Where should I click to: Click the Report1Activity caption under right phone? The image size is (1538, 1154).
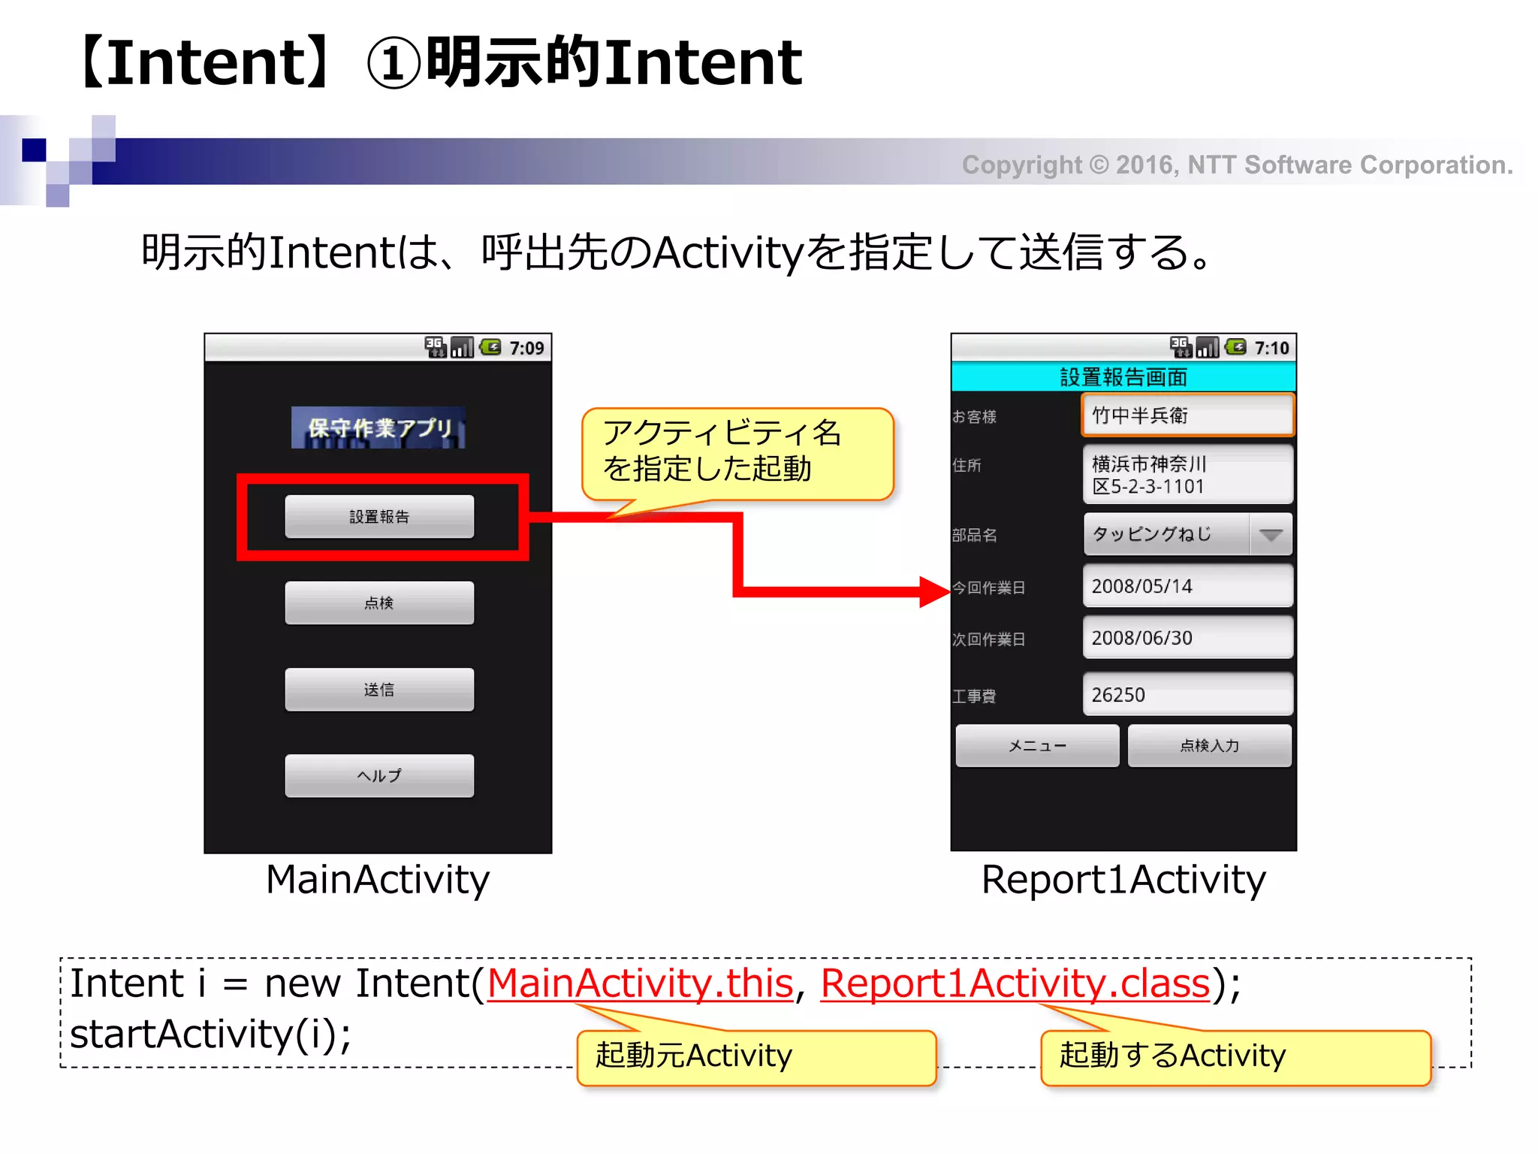click(1123, 879)
